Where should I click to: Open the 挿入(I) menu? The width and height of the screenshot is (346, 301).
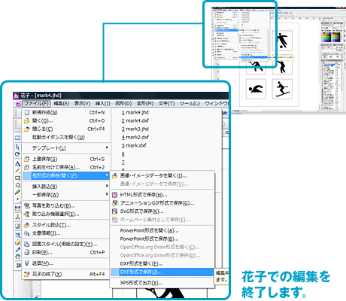(x=103, y=104)
